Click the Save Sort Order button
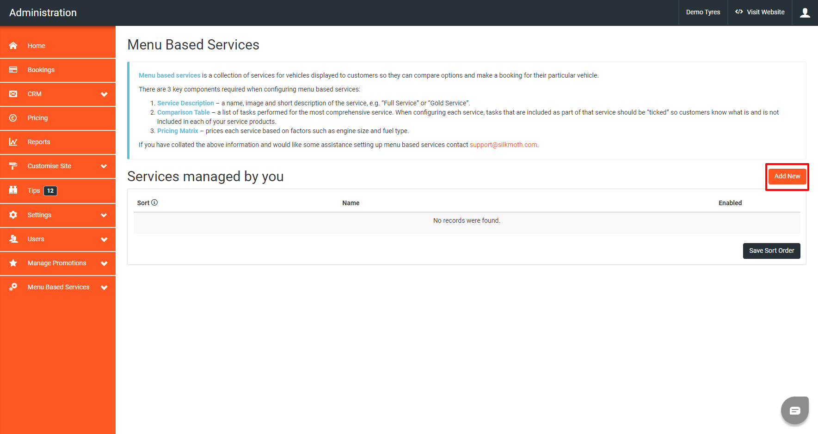 pyautogui.click(x=771, y=251)
